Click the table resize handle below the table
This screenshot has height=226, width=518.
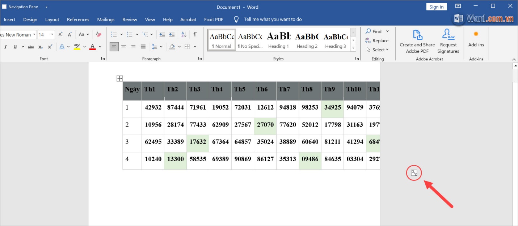tap(414, 173)
